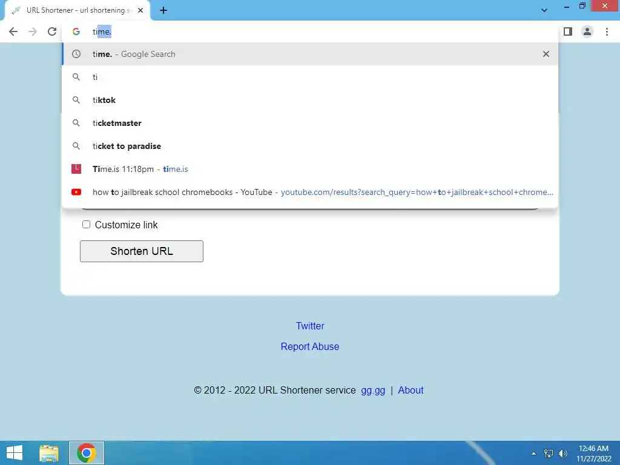The image size is (620, 465).
Task: Open the About footer link
Action: [x=411, y=391]
